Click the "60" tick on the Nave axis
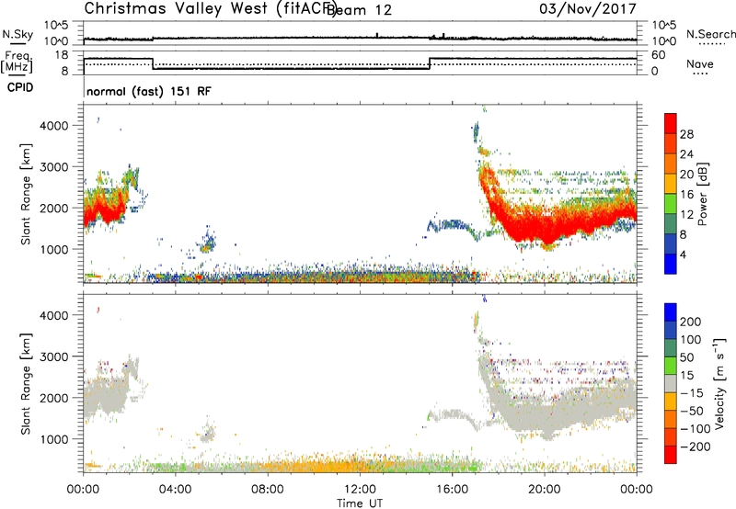This screenshot has width=736, height=509. pyautogui.click(x=659, y=55)
